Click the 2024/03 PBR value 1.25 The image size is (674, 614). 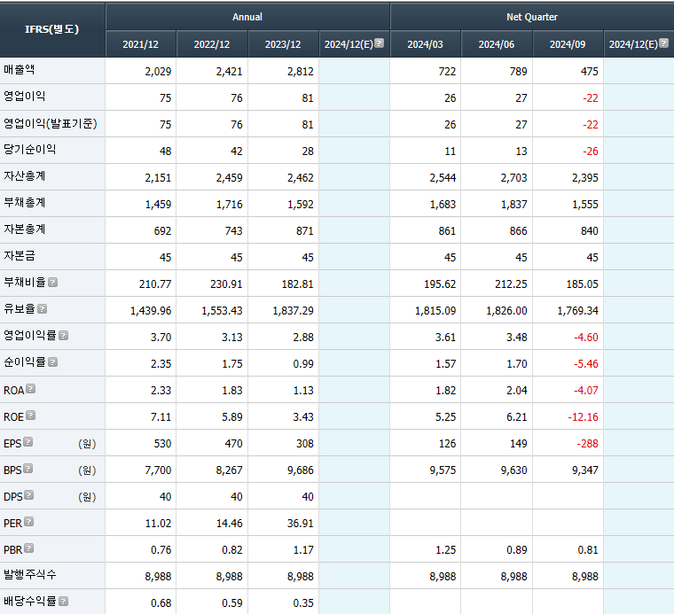[445, 550]
